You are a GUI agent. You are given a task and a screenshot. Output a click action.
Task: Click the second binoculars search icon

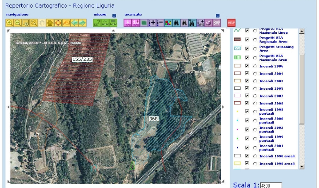pos(184,23)
